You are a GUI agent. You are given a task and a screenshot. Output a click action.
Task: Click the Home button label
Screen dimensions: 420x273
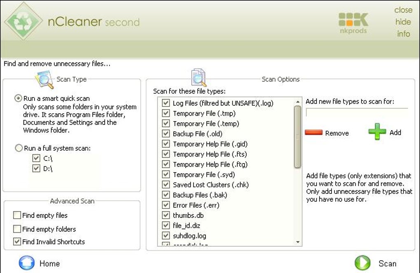(x=49, y=264)
